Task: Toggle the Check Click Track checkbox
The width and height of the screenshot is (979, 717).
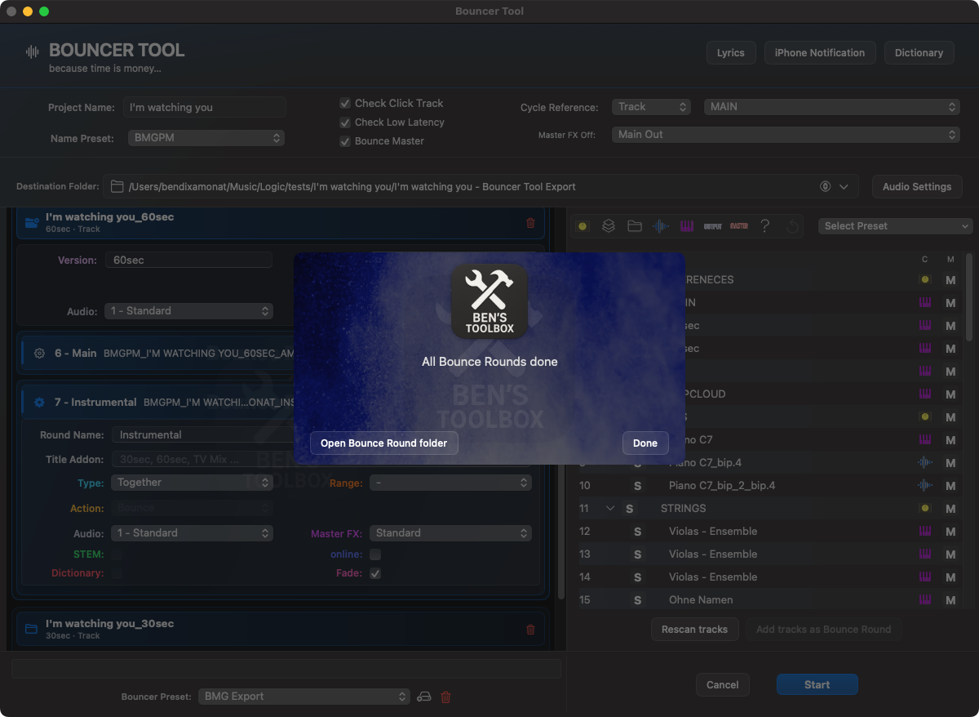Action: click(345, 103)
